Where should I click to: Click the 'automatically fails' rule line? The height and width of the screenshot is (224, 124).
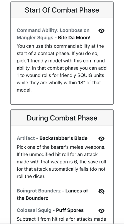click(61, 169)
